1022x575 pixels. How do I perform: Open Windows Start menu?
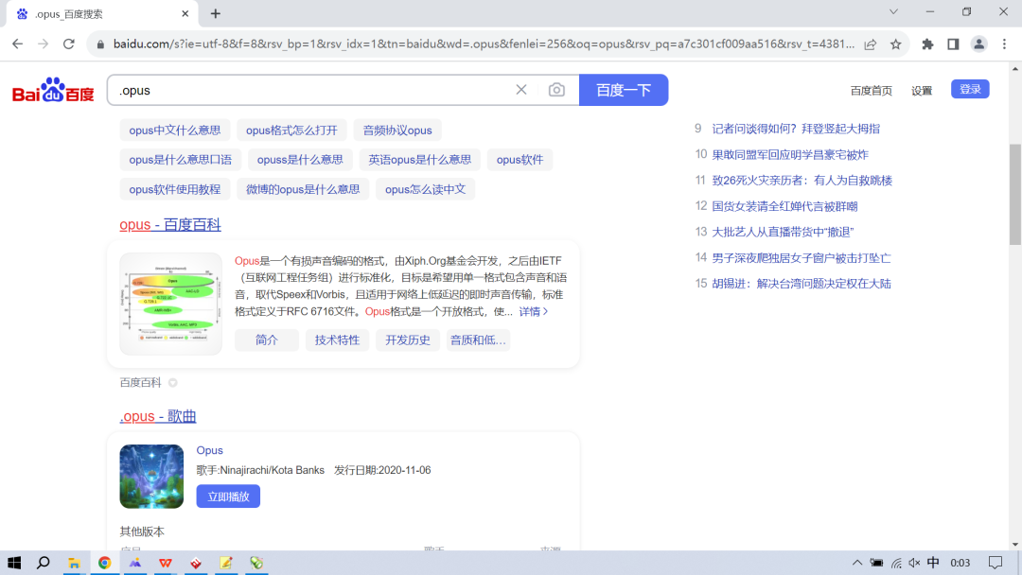(x=13, y=563)
